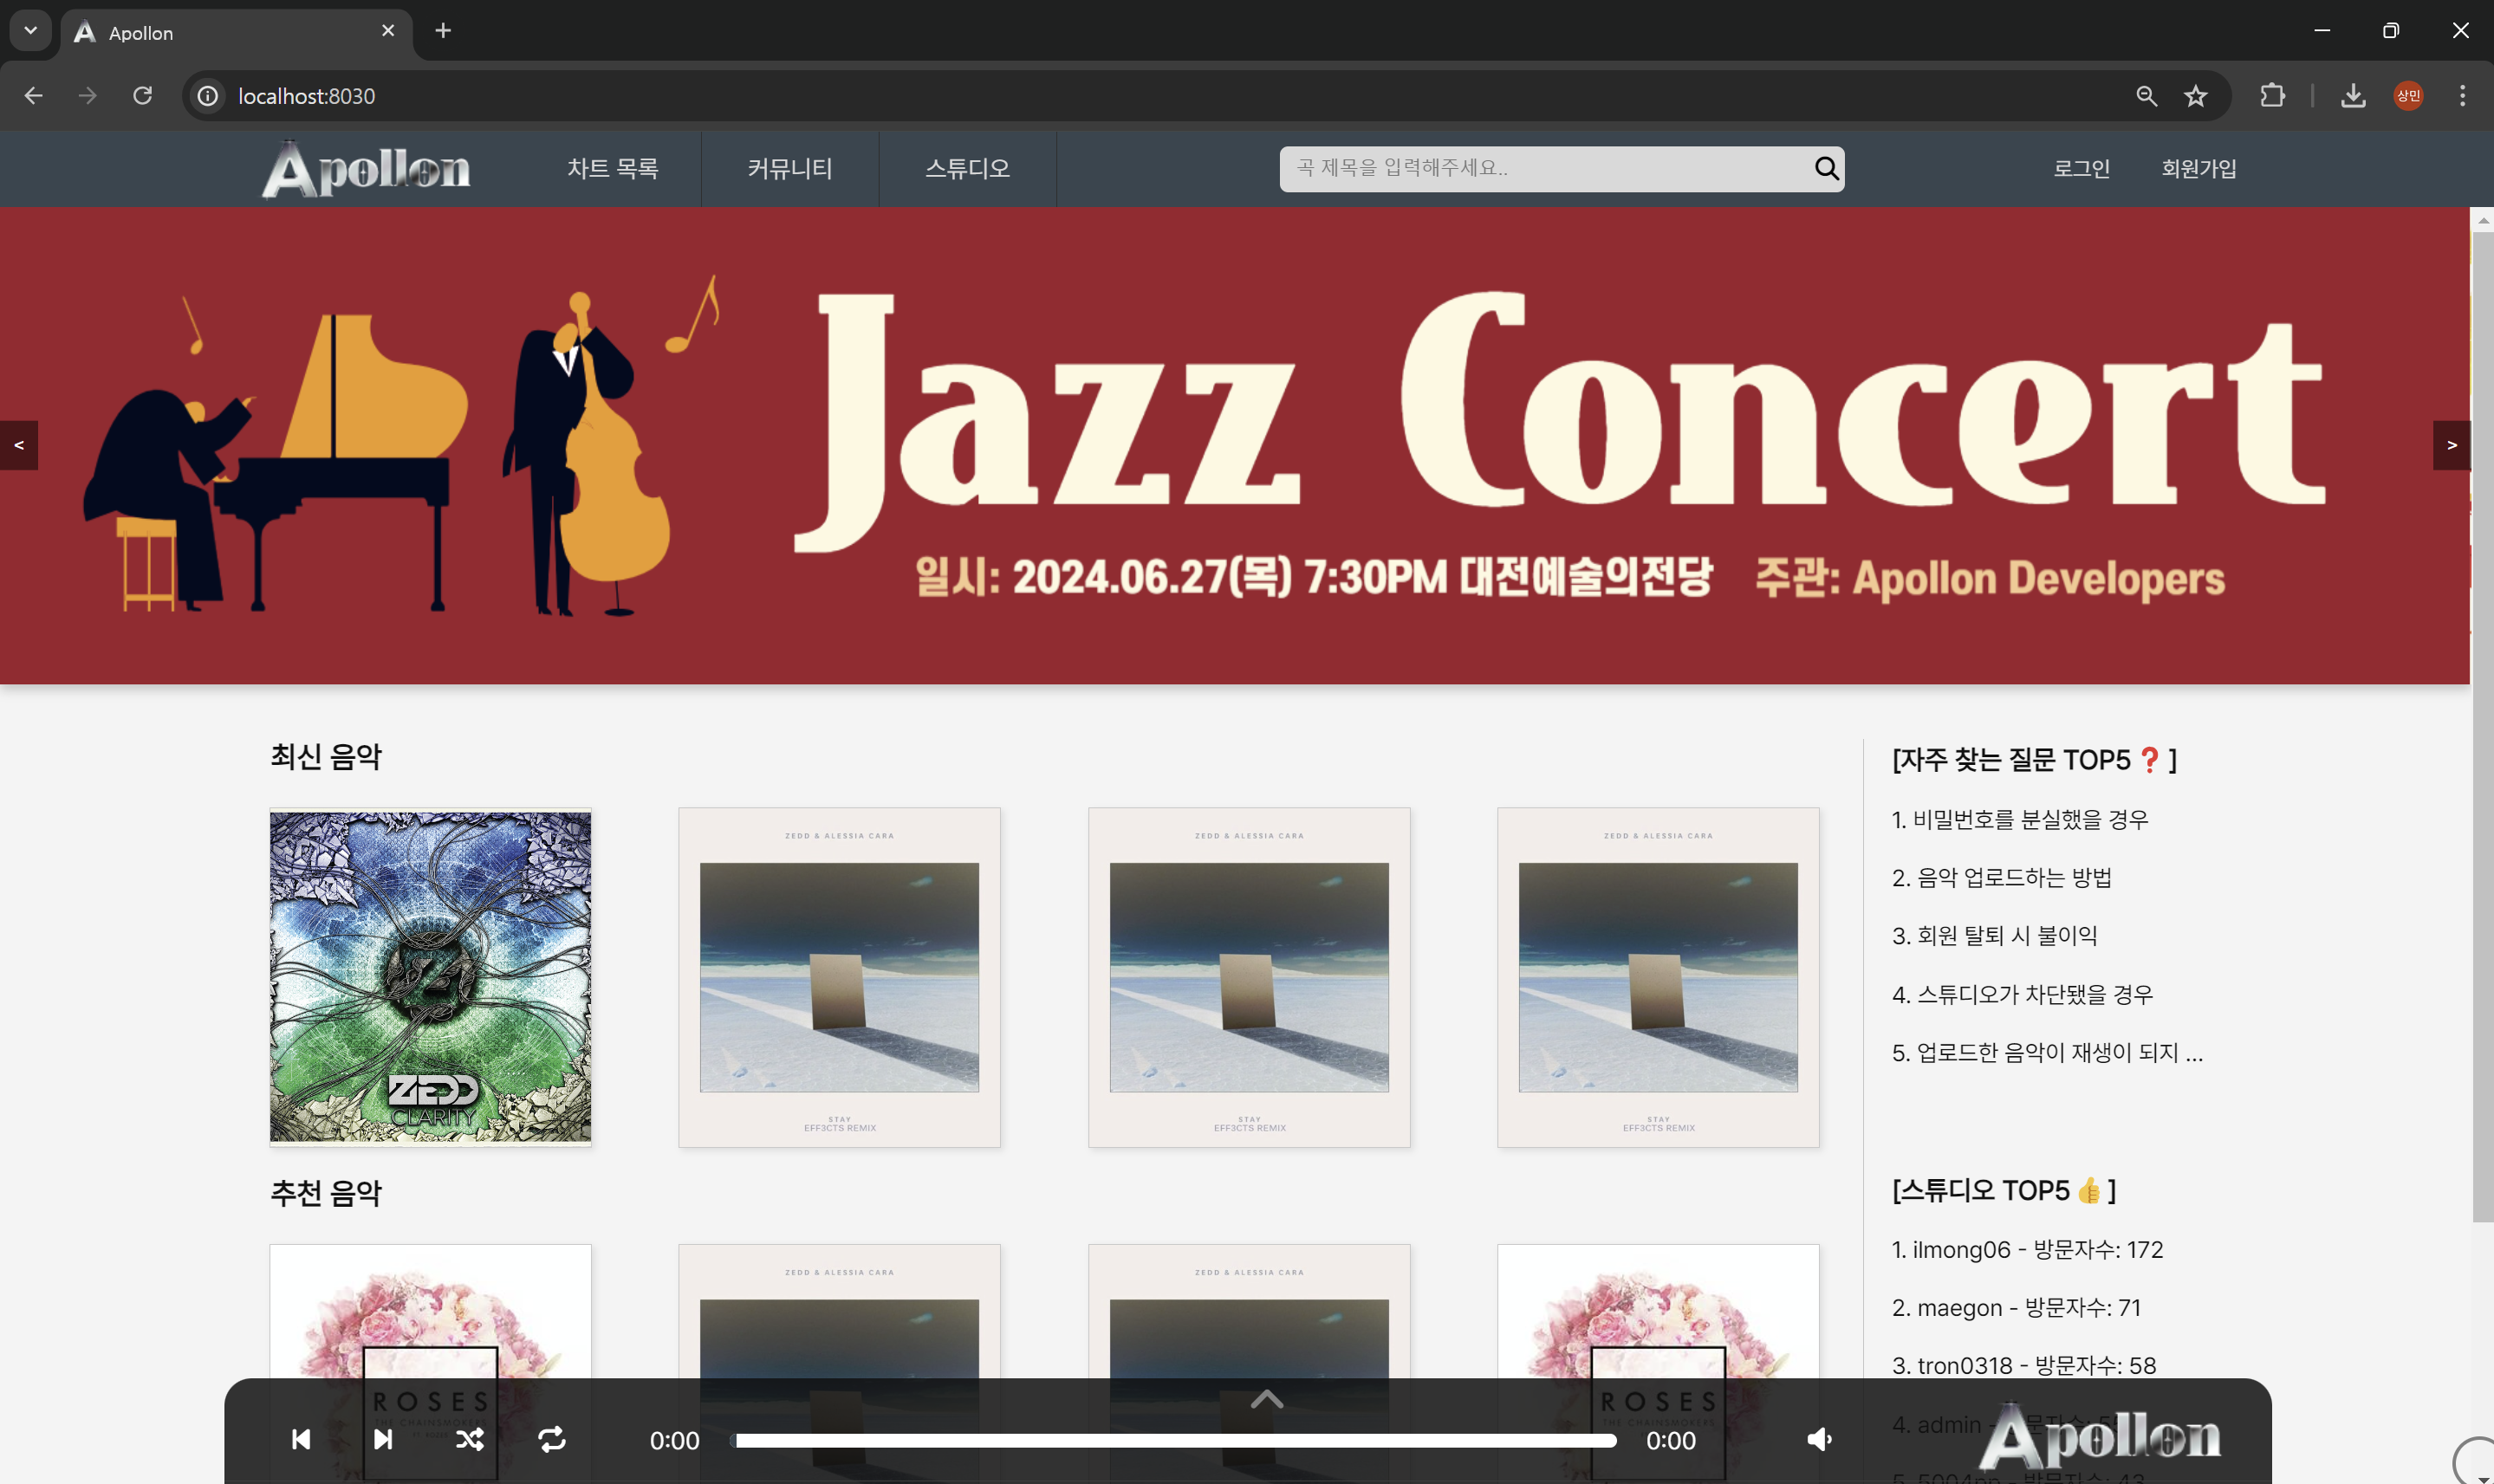Toggle shuffle mode in the music player

pyautogui.click(x=470, y=1439)
